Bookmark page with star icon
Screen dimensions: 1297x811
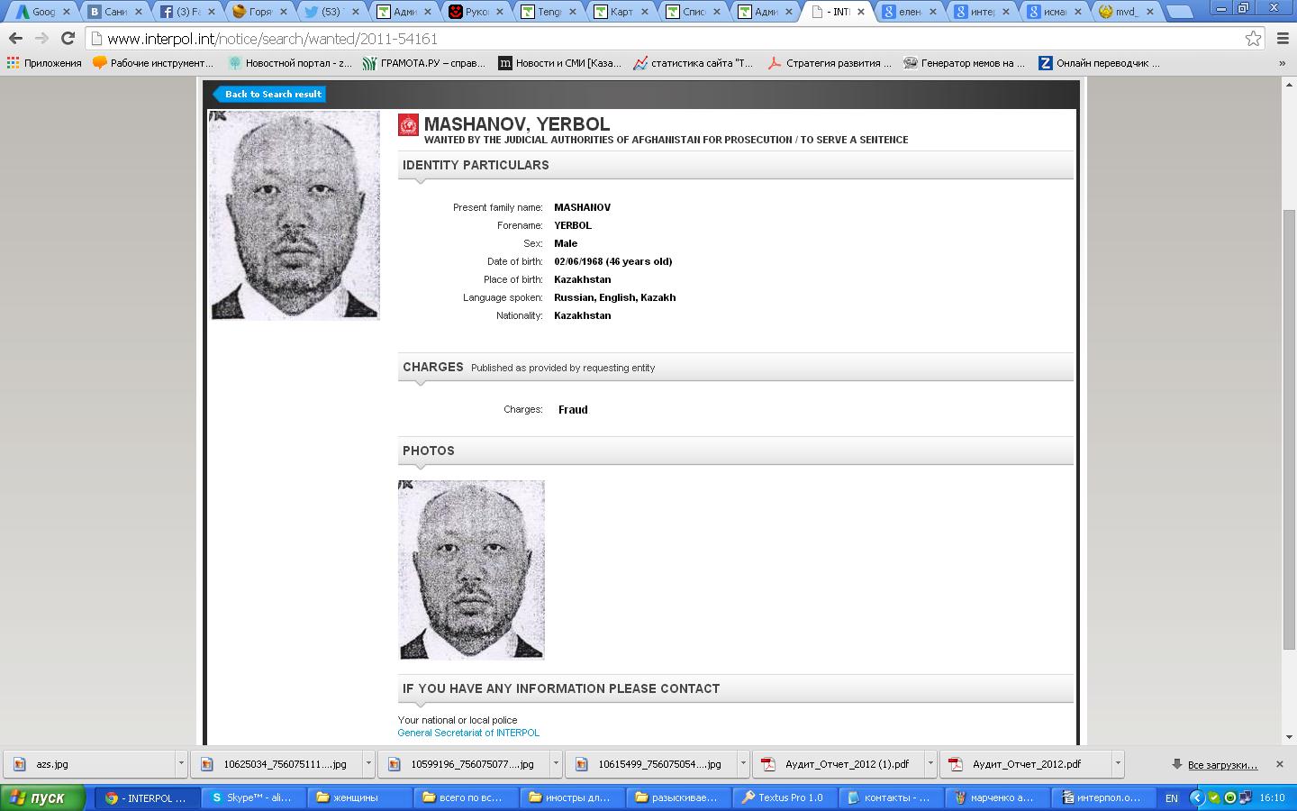pos(1253,39)
